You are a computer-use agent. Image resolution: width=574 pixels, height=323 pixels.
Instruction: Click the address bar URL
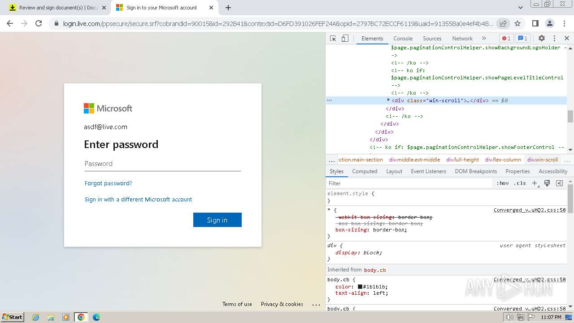[x=278, y=23]
